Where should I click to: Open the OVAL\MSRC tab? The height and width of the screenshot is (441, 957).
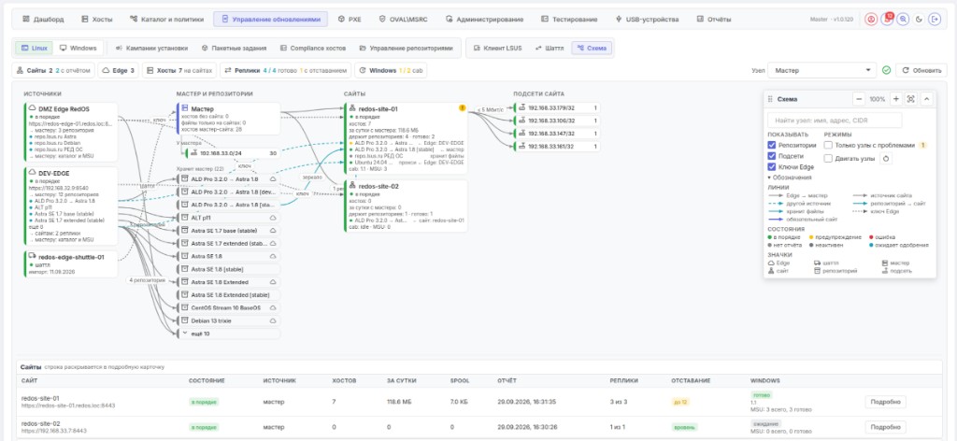click(404, 20)
